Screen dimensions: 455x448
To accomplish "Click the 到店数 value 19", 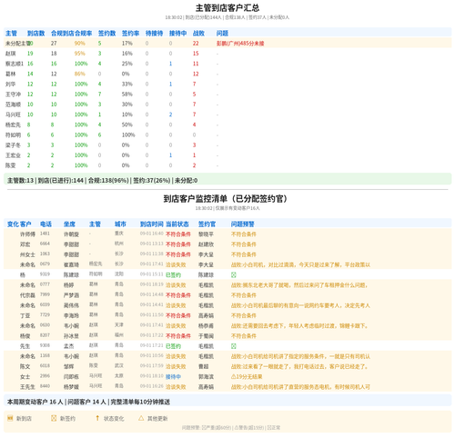I will [30, 54].
